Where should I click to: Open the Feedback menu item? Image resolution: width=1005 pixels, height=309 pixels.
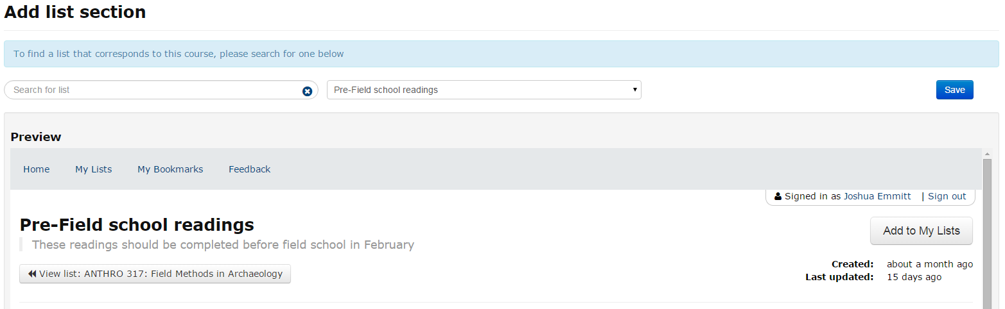point(250,169)
